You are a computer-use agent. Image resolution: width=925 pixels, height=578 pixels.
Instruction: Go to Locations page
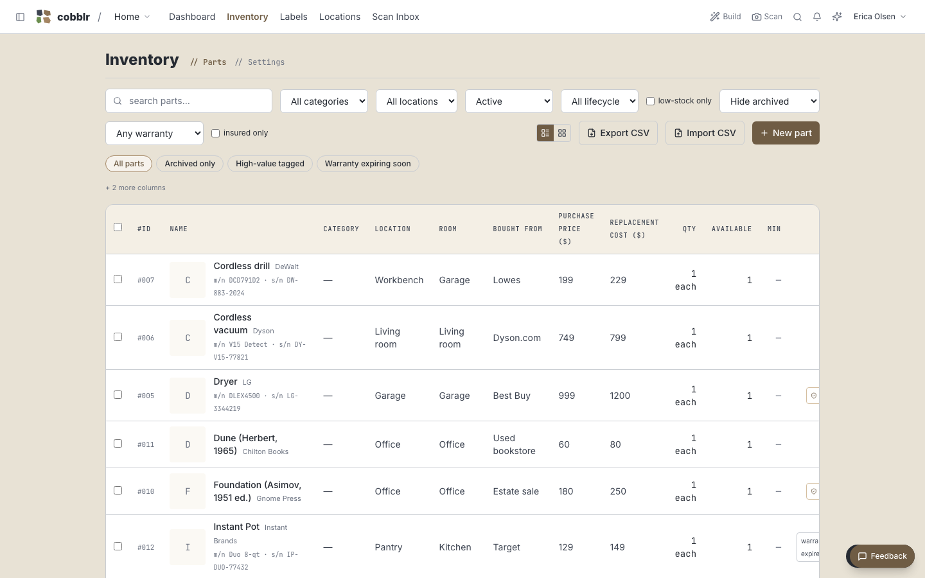[x=340, y=17]
